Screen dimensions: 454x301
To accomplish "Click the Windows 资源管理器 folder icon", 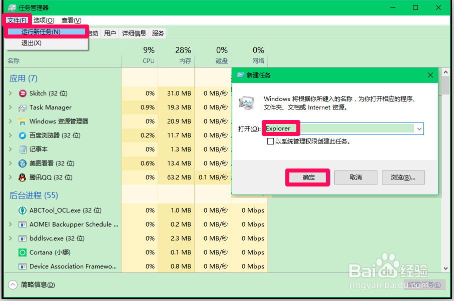I will click(x=23, y=121).
